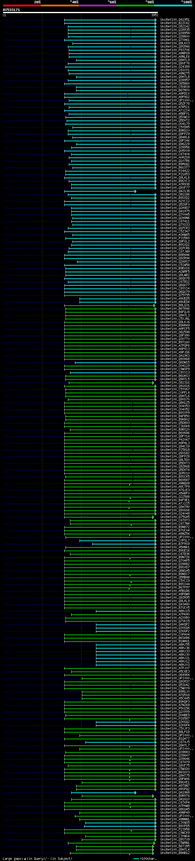
Task: Select the UniRef100_O04179 label
Action: pos(175,124)
